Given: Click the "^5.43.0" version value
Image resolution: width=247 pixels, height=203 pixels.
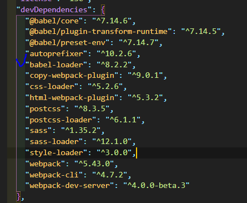Looking at the screenshot, I should tap(94, 164).
